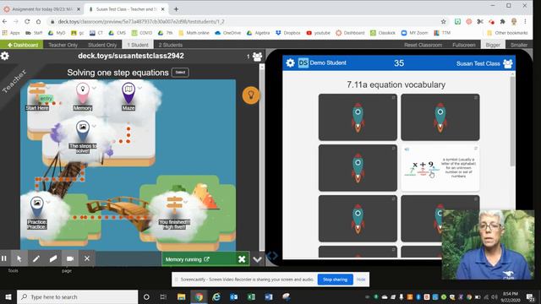
Task: Flip the top-right rocket memory card
Action: (440, 117)
